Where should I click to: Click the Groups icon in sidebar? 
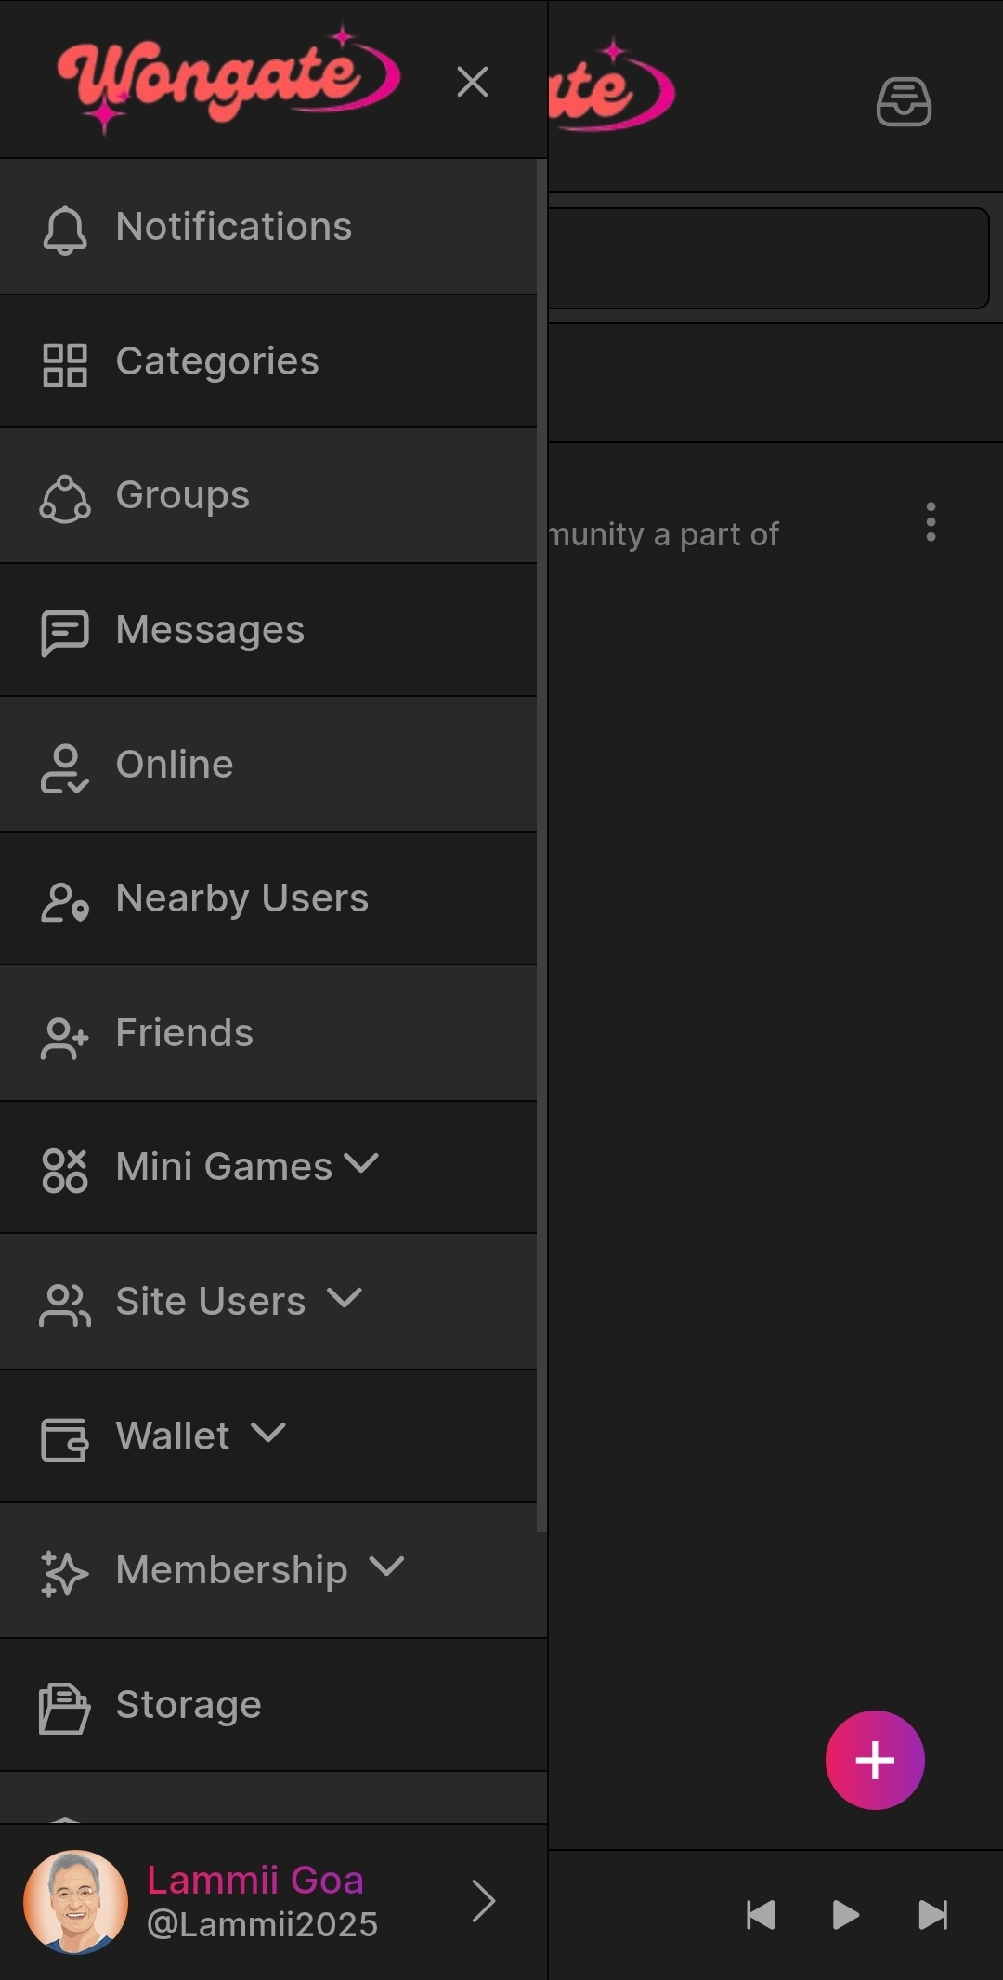tap(65, 498)
